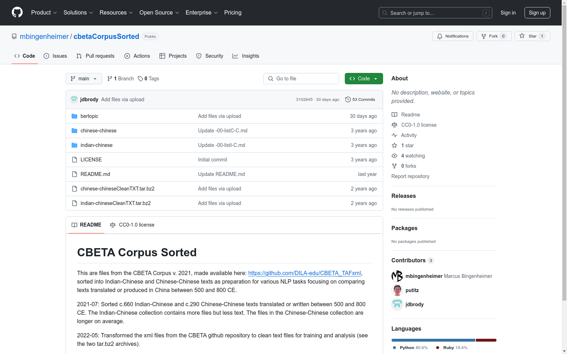The width and height of the screenshot is (567, 354).
Task: Click the tag icon beside 0 Tags
Action: point(140,79)
